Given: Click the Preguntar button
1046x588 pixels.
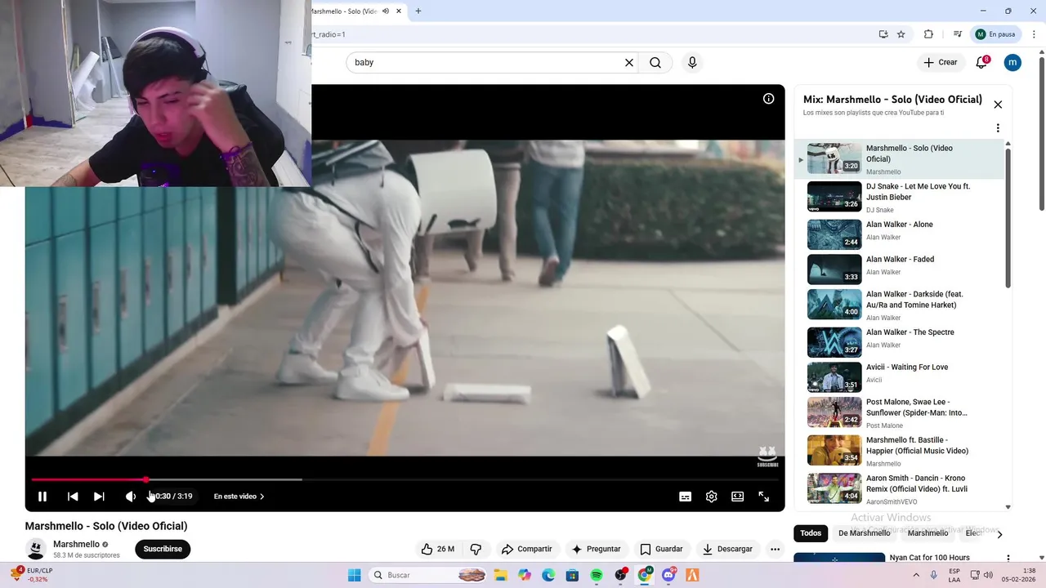Looking at the screenshot, I should pos(596,549).
